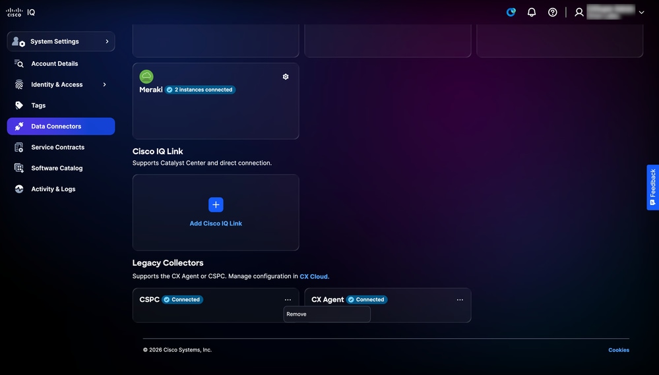Select Data Connectors in sidebar
Viewport: 659px width, 375px height.
coord(61,127)
